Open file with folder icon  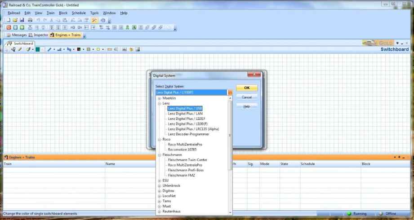coord(15,20)
